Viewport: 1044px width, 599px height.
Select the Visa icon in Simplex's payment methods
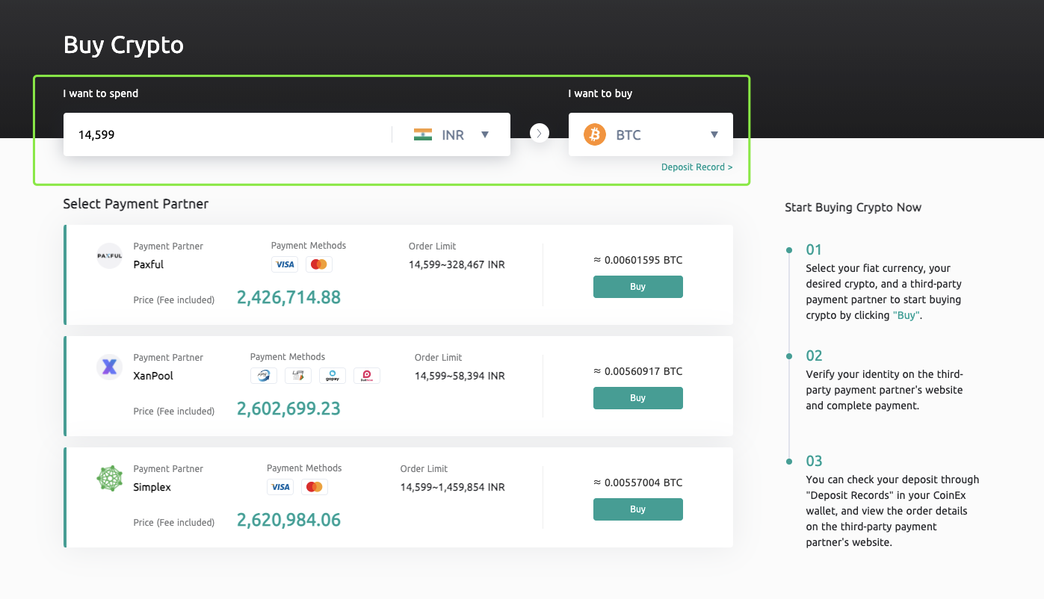coord(280,487)
